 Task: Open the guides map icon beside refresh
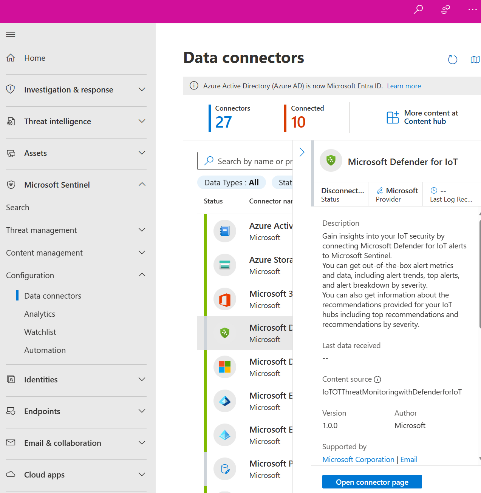(x=475, y=60)
